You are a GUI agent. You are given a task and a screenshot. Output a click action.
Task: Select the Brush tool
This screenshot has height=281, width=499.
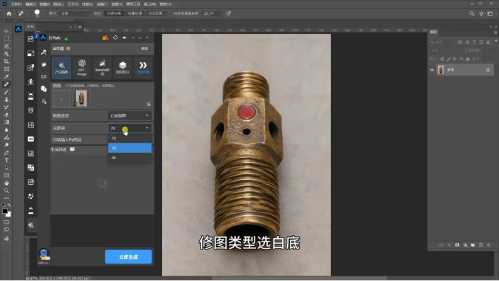click(x=6, y=92)
